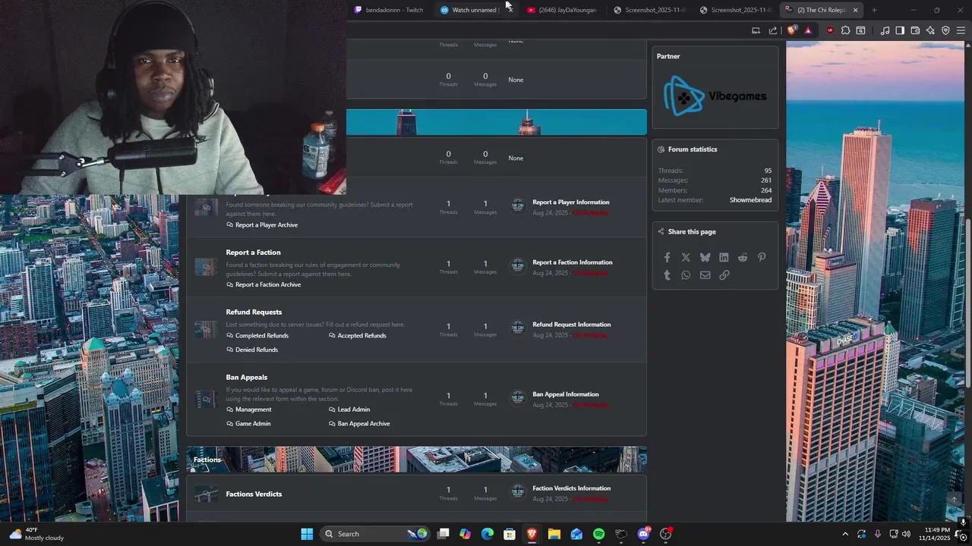Open Microsoft Edge from the taskbar
Image resolution: width=972 pixels, height=546 pixels.
pos(488,534)
